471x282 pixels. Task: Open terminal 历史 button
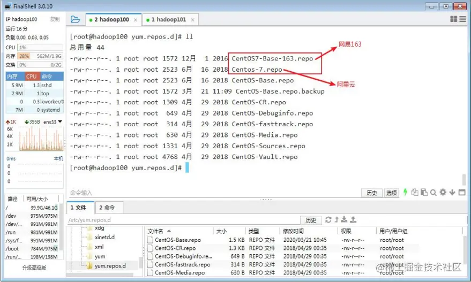point(371,193)
